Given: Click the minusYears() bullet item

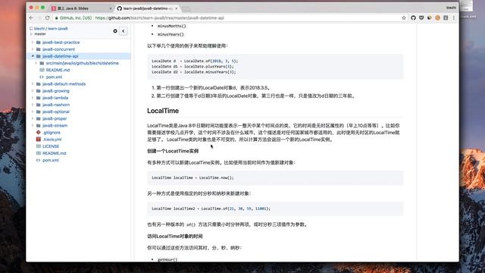Looking at the screenshot, I should click(x=171, y=34).
